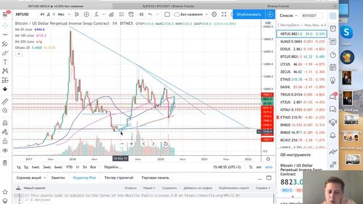Open the indicators fx menu
The image size is (363, 204).
click(96, 15)
